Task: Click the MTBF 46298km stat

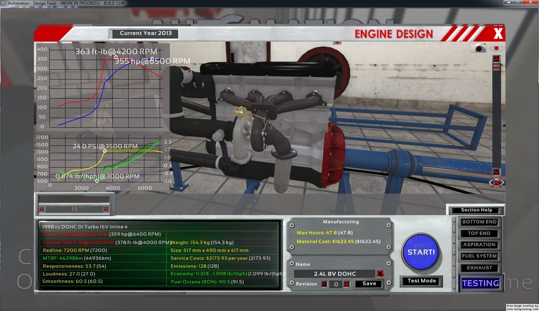Action: point(77,258)
